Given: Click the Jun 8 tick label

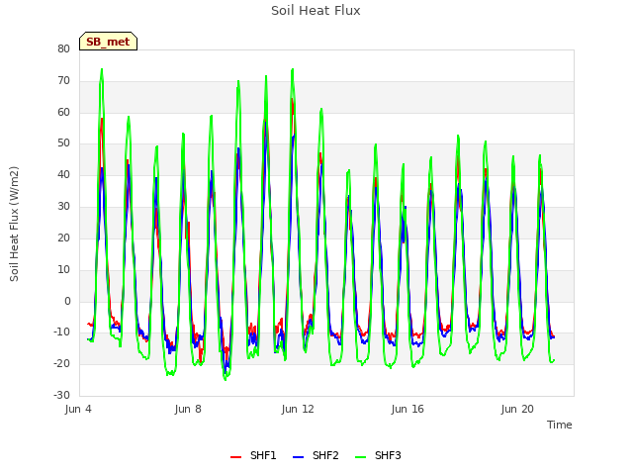Looking at the screenshot, I should [x=188, y=409].
